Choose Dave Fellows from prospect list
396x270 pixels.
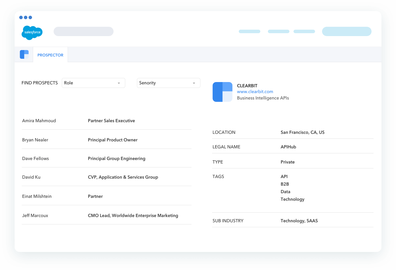pos(36,159)
